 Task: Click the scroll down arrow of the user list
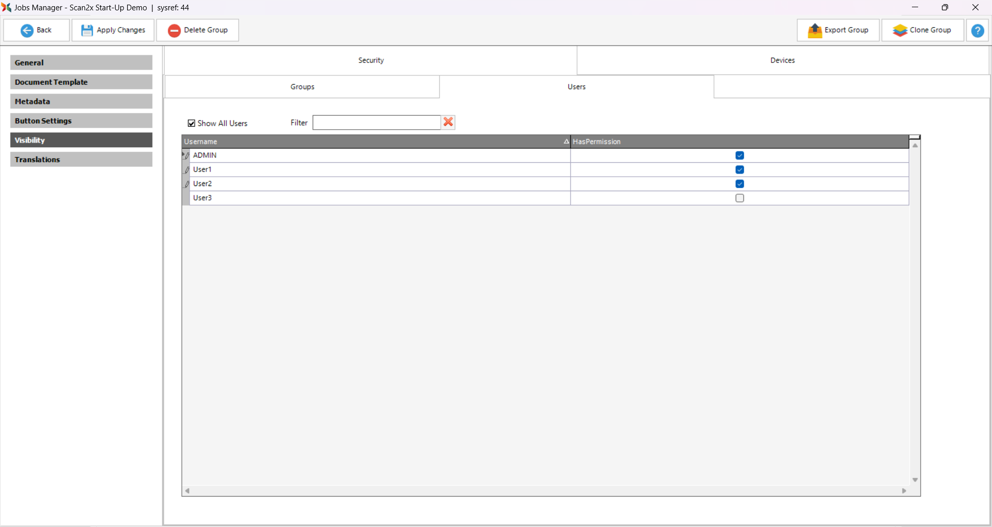tap(915, 480)
